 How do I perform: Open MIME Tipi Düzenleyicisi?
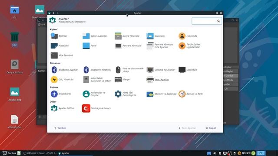point(126,94)
